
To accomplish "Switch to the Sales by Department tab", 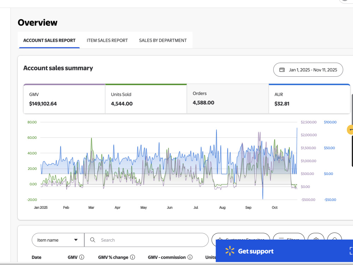I will 163,40.
